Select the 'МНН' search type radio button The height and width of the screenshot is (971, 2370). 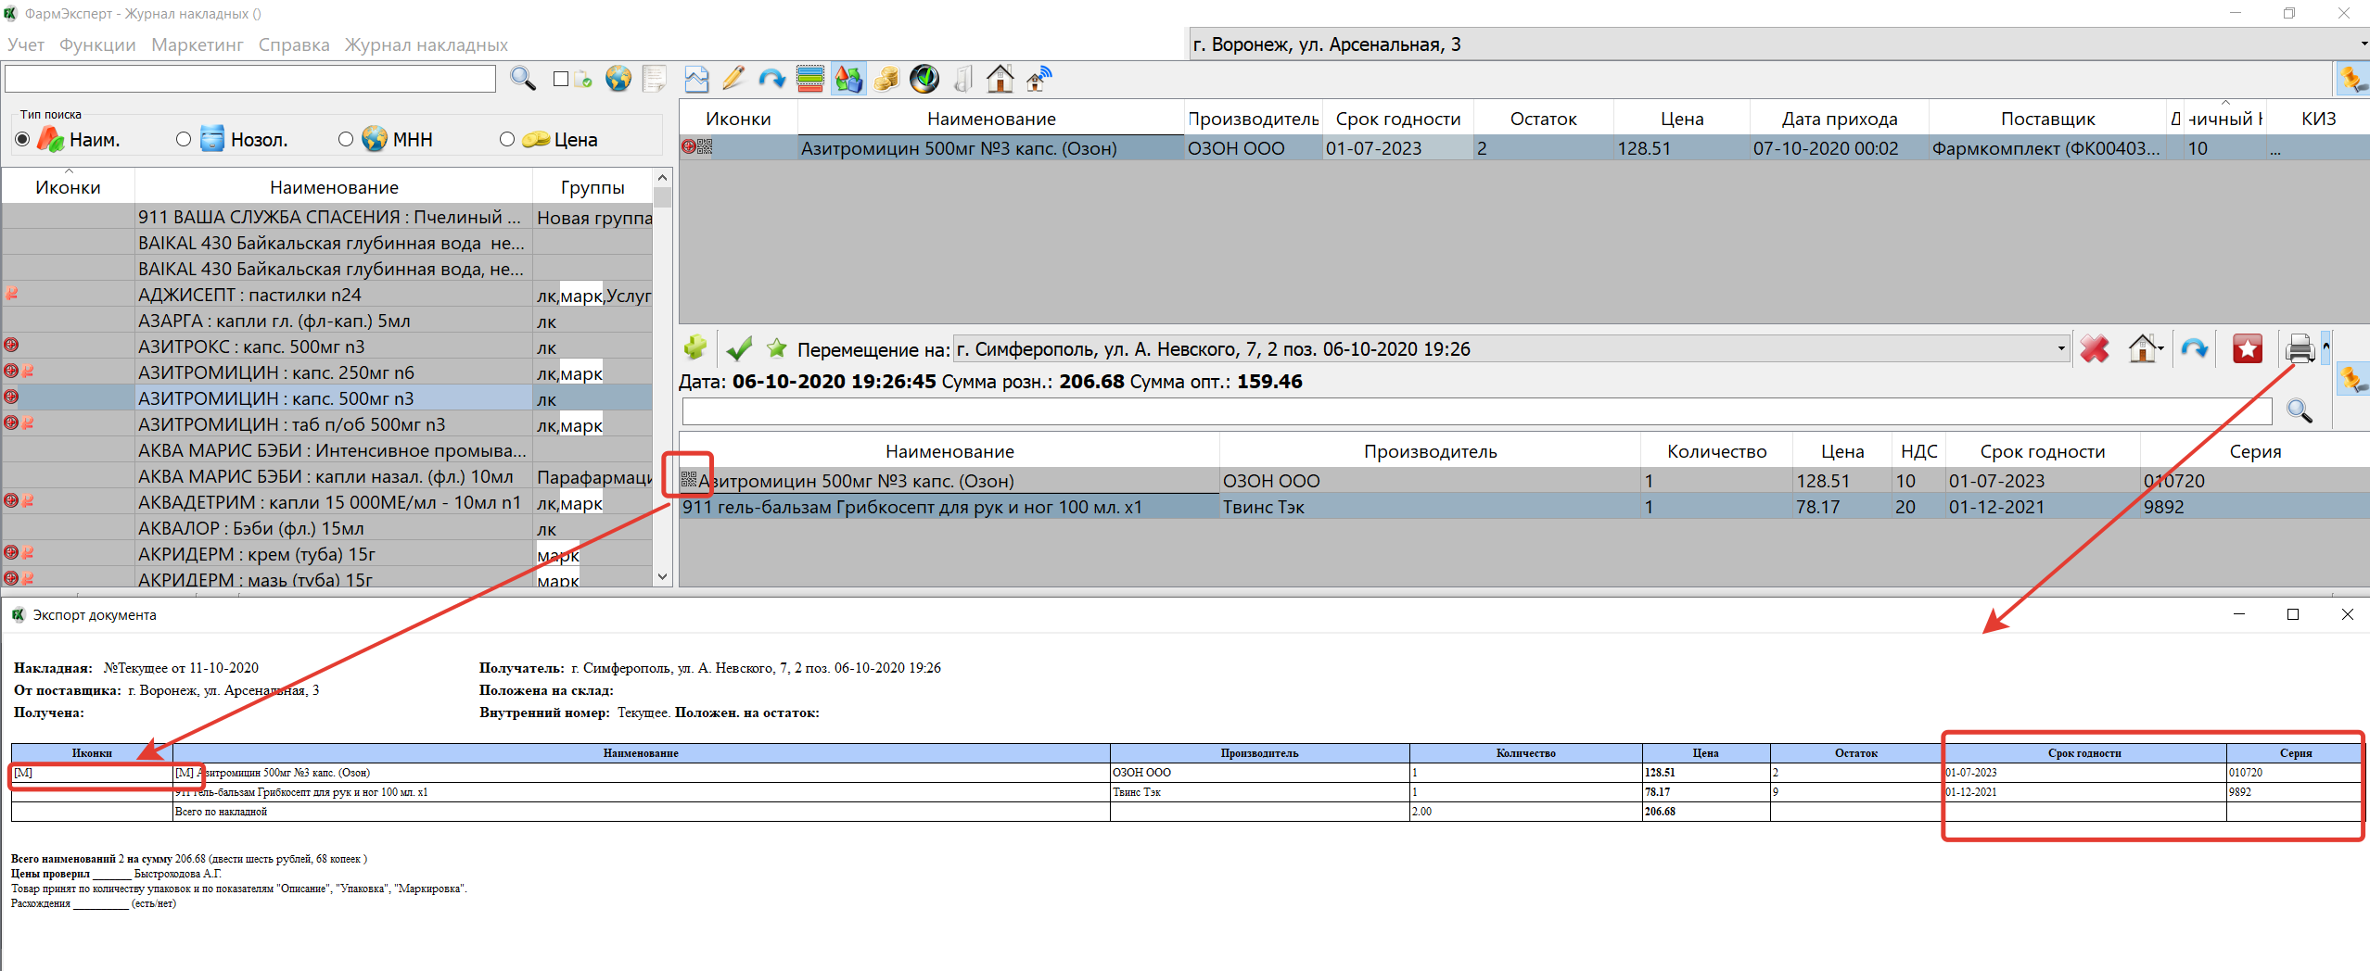(346, 139)
